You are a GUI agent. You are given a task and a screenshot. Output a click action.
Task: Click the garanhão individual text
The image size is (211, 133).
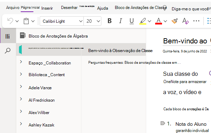tap(192, 131)
